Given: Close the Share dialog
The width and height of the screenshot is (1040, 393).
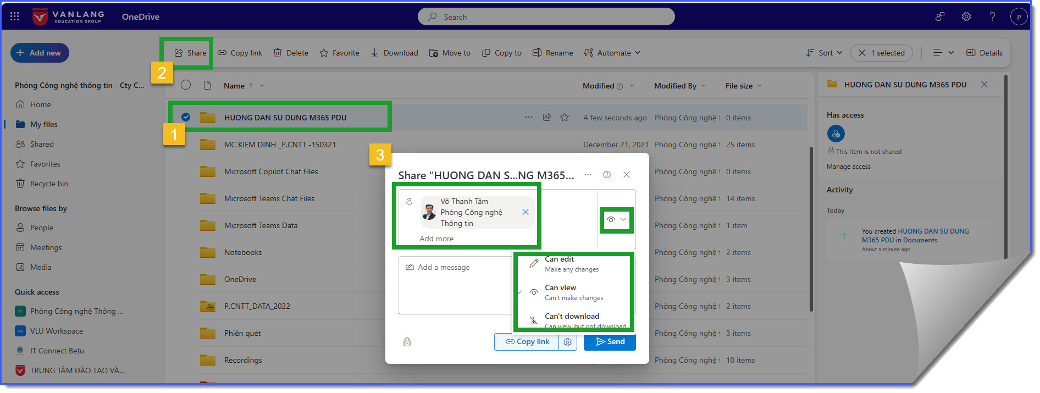Looking at the screenshot, I should 627,175.
